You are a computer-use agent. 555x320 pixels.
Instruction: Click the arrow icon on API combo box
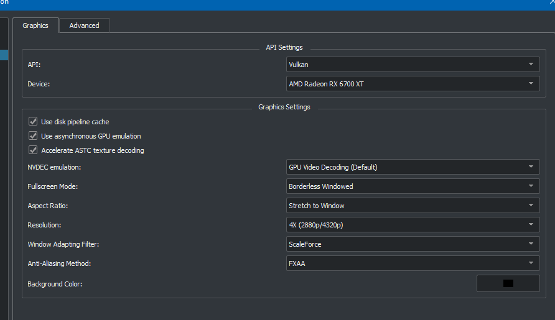pyautogui.click(x=531, y=65)
